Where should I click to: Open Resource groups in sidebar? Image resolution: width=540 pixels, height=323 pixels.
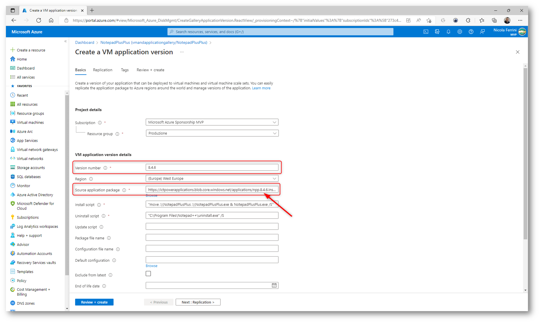coord(30,114)
